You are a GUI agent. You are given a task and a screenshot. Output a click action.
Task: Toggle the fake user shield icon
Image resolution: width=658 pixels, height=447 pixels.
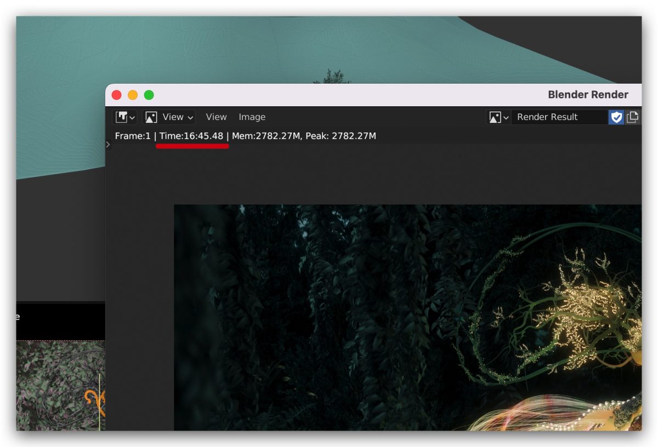click(x=616, y=117)
